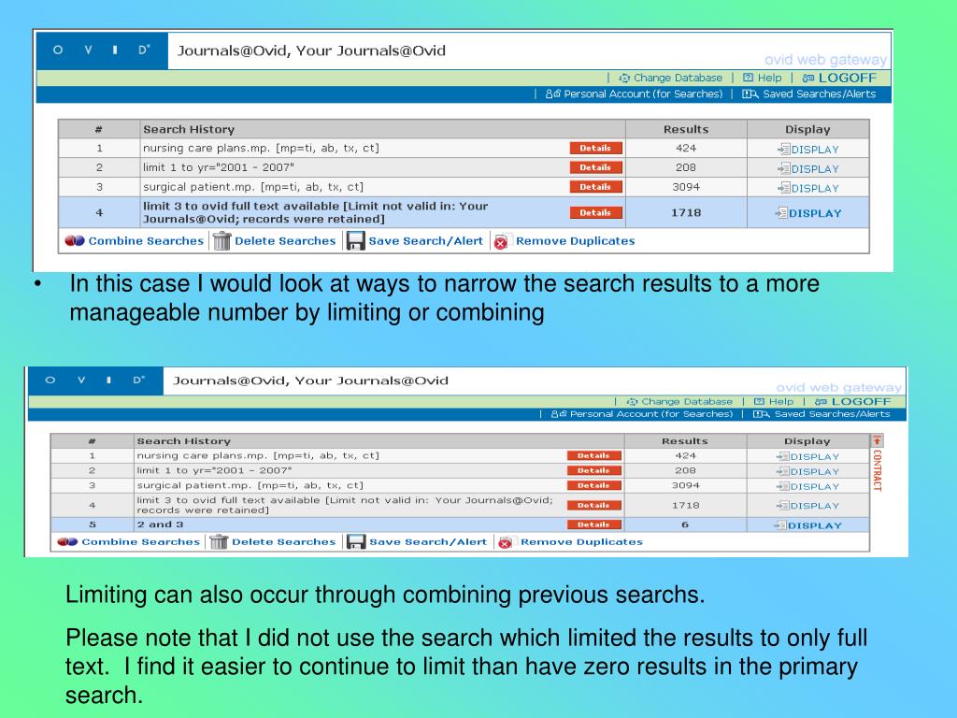
Task: Display the 3094 results in top screenshot
Action: 808,188
